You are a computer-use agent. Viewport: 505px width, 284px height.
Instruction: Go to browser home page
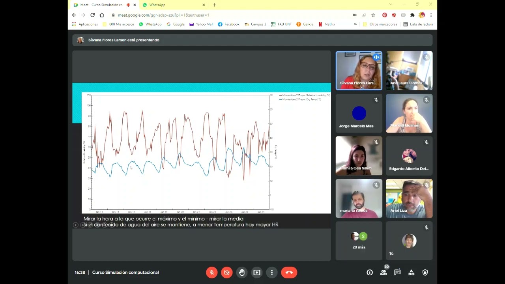tap(102, 15)
